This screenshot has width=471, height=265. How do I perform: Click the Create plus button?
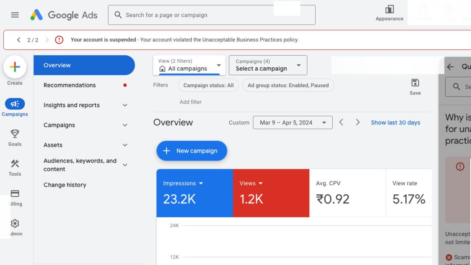pyautogui.click(x=15, y=67)
